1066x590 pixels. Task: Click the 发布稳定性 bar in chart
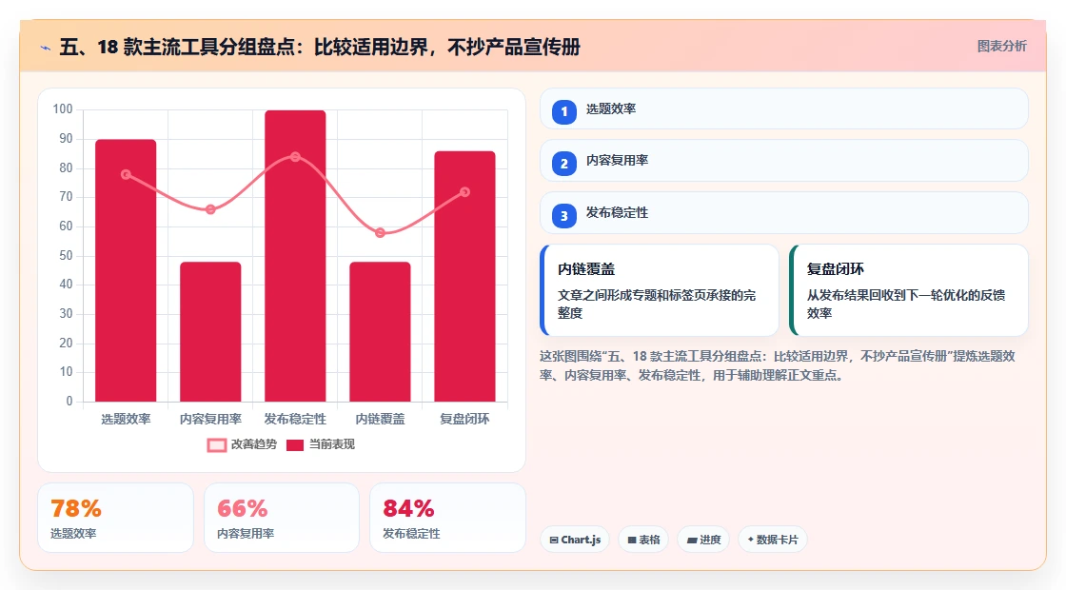[x=295, y=256]
